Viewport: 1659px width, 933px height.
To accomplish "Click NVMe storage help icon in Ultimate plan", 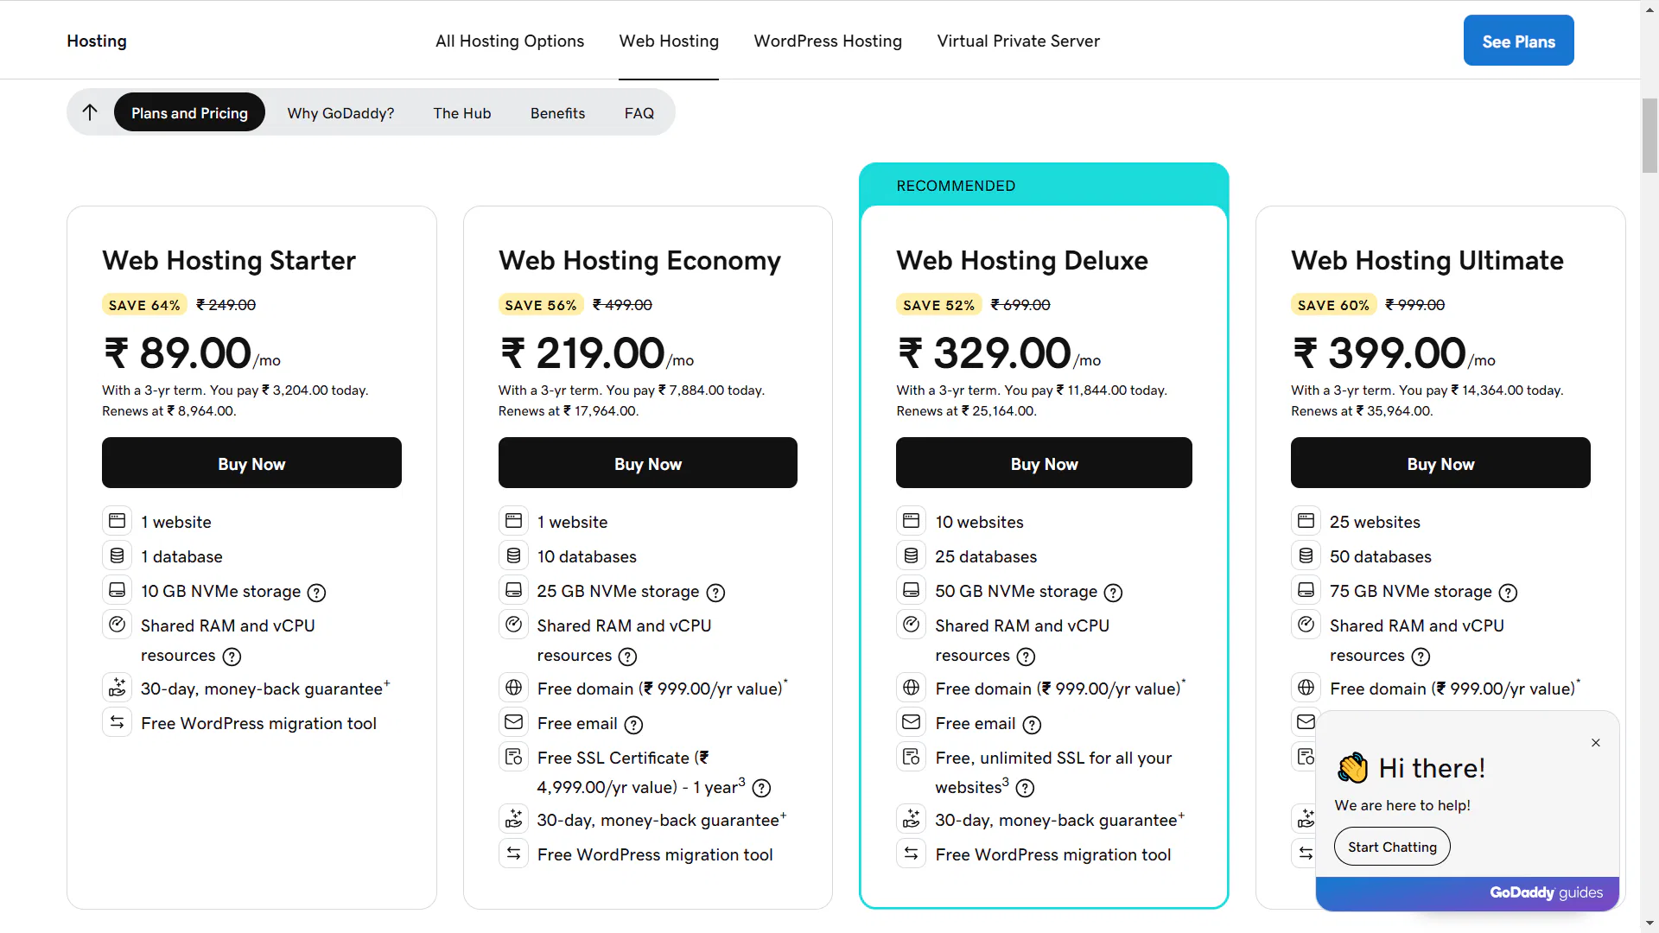I will [x=1508, y=593].
